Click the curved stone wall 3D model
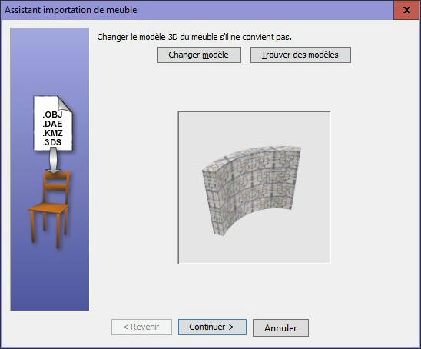 (x=251, y=189)
